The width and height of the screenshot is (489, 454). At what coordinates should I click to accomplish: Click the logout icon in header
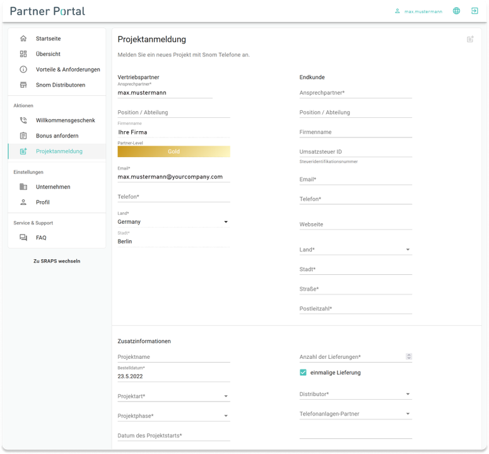474,11
